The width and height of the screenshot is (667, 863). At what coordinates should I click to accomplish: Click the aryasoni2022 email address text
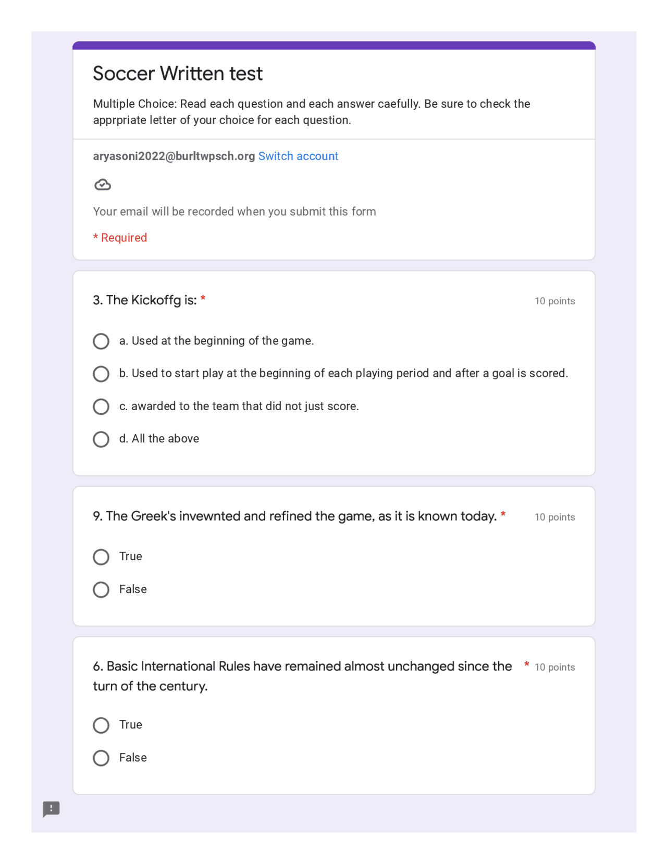(x=174, y=156)
